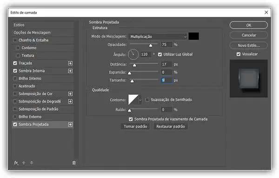Select the Estilos section
The width and height of the screenshot is (279, 178).
click(x=43, y=25)
